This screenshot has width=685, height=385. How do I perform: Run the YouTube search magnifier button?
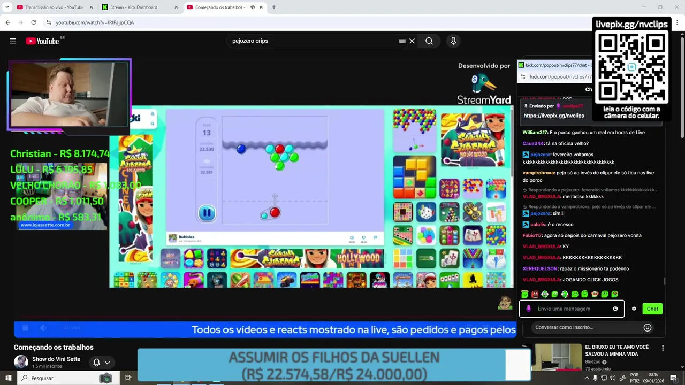pyautogui.click(x=429, y=41)
